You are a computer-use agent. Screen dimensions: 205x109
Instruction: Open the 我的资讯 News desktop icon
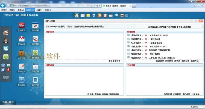click(x=22, y=25)
